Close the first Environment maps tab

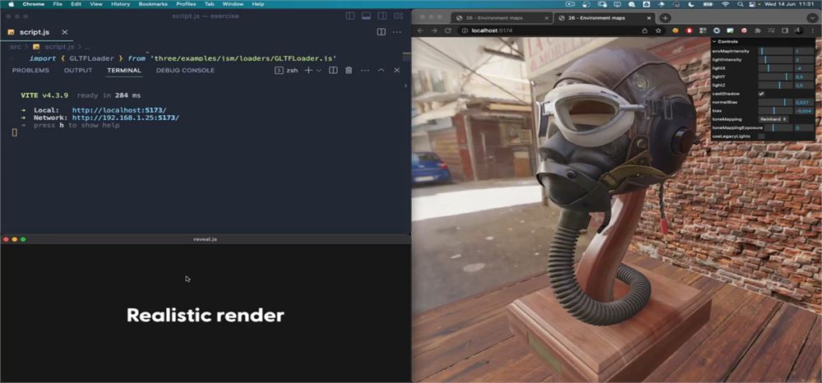[x=547, y=18]
